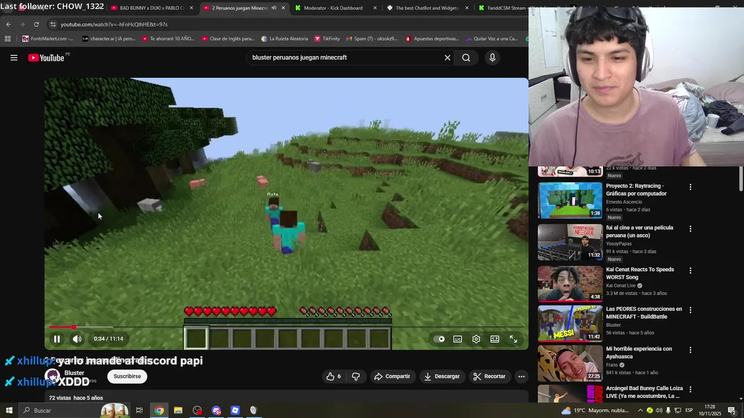Show hidden system tray icons
Viewport: 744px width, 418px height.
pyautogui.click(x=640, y=410)
